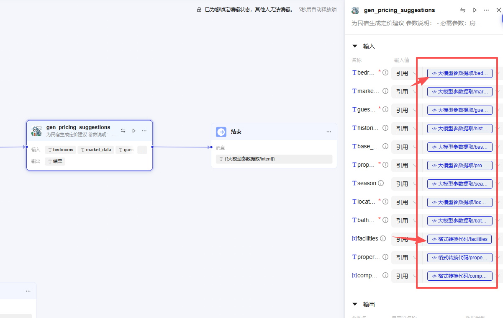Select reference value 大模型参数提取/bed…
Image resolution: width=503 pixels, height=318 pixels.
[x=459, y=73]
